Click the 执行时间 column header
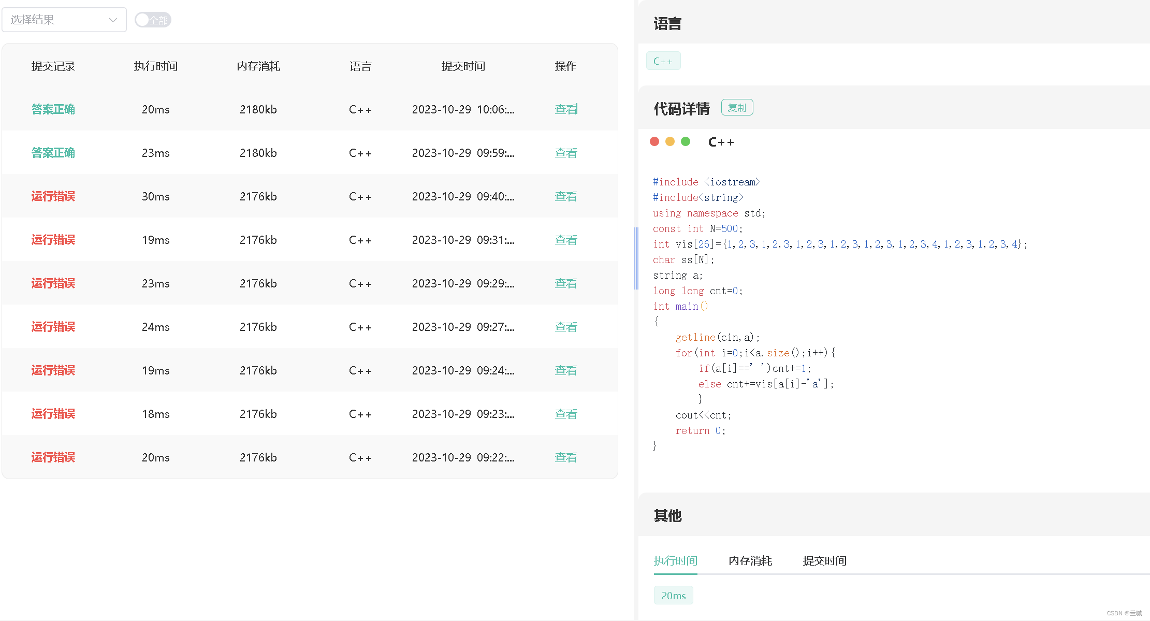 (x=155, y=66)
